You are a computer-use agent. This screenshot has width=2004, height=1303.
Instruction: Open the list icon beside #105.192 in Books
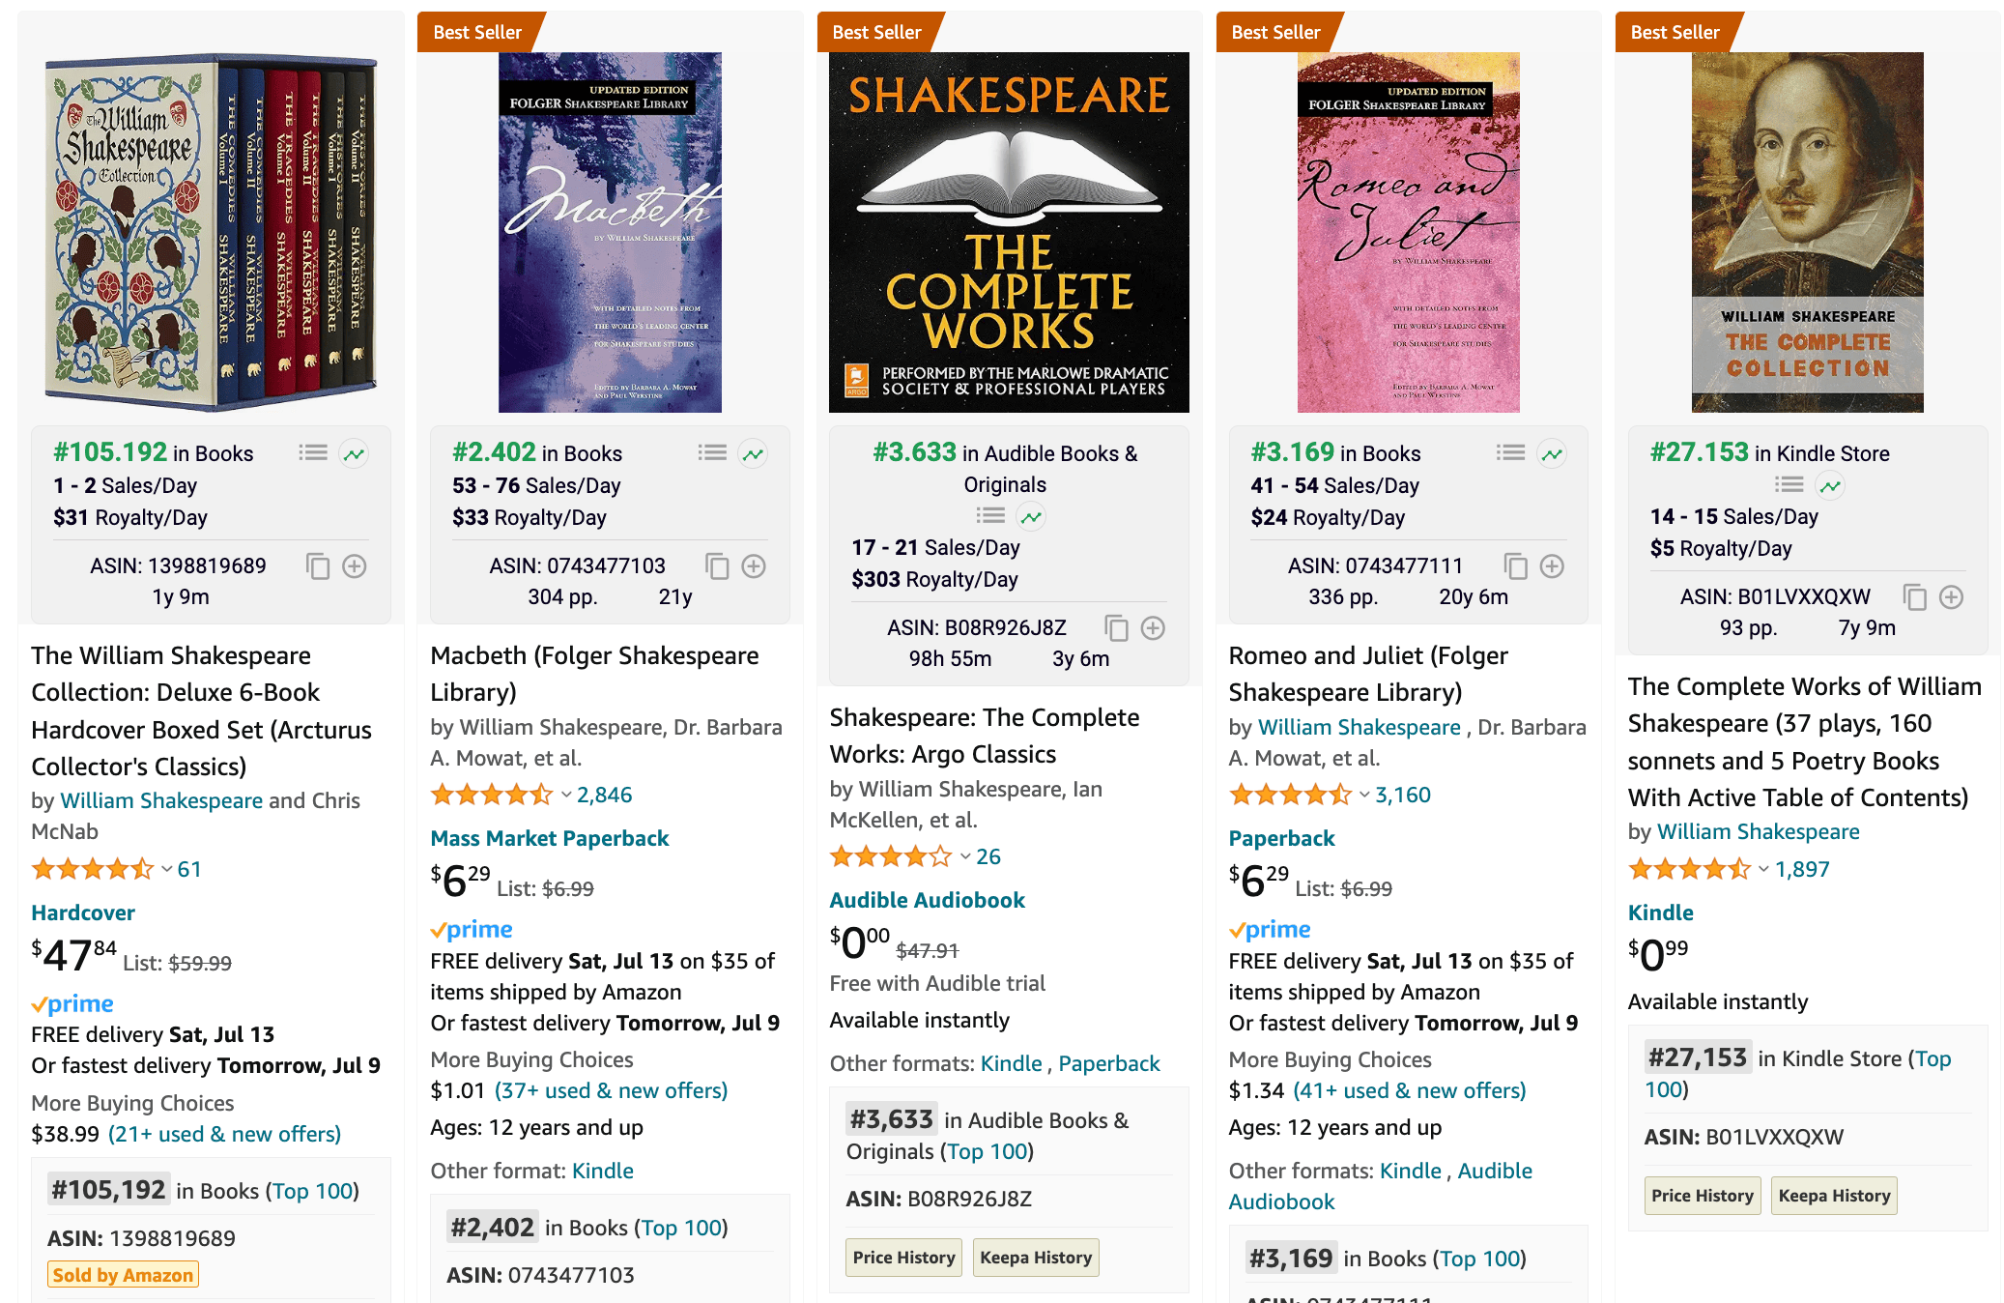tap(313, 452)
